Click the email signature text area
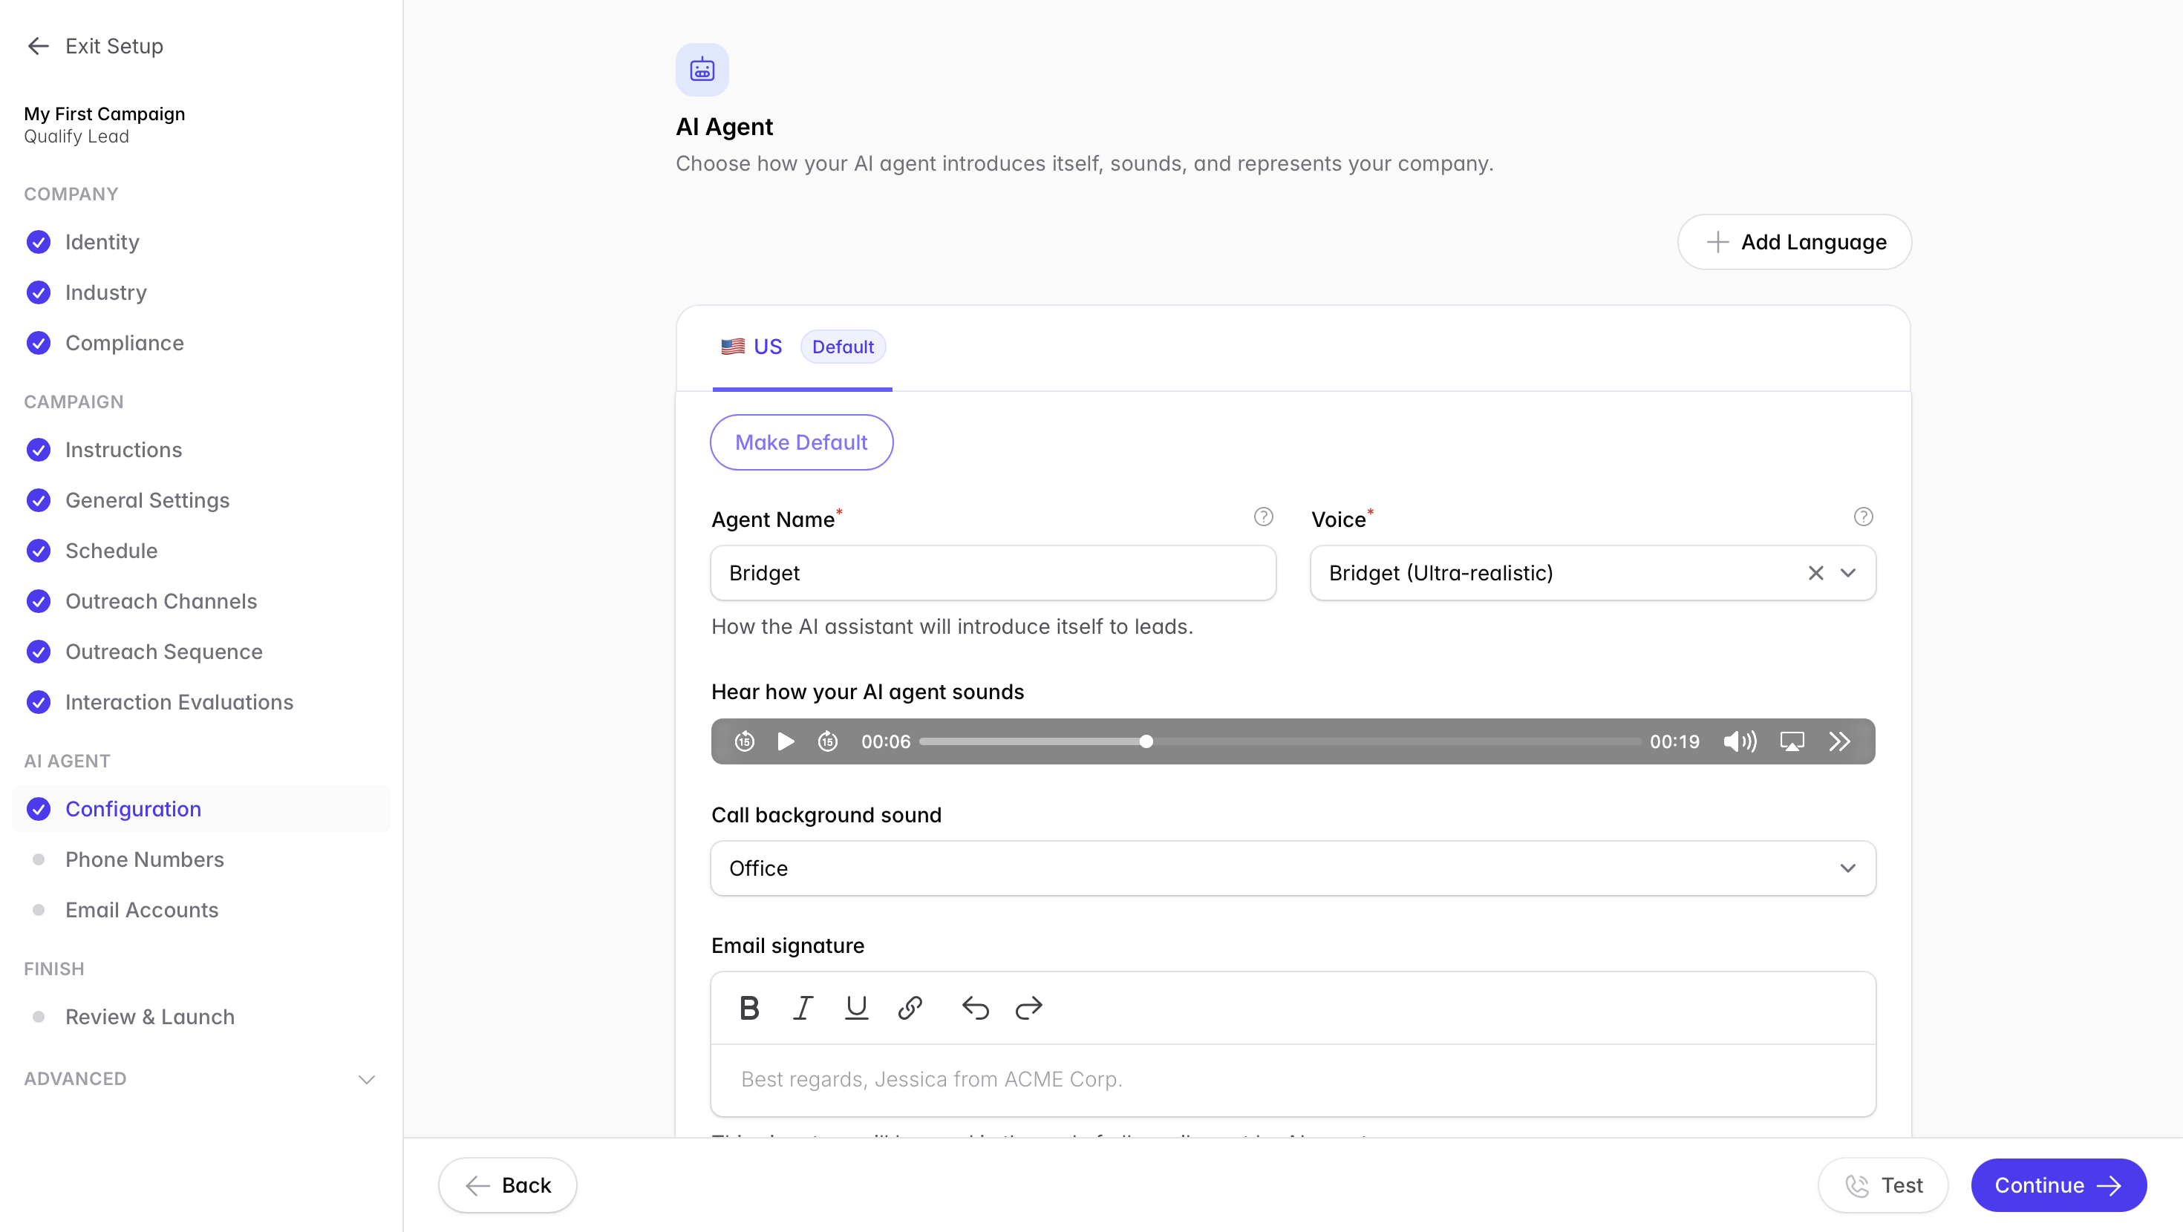 tap(1293, 1079)
